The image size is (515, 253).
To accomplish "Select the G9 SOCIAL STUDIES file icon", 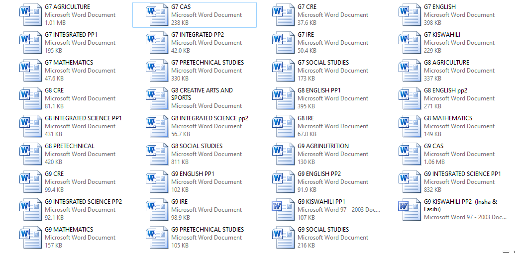I will tap(283, 238).
